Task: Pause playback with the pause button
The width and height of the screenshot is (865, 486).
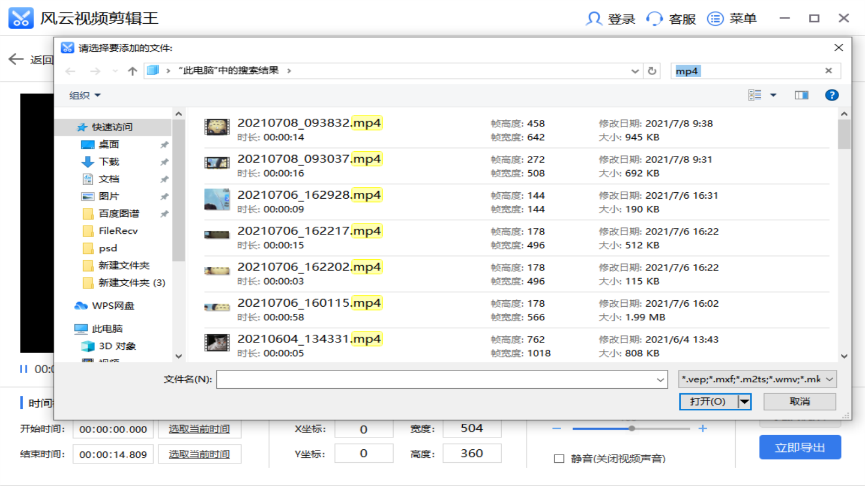Action: (24, 369)
